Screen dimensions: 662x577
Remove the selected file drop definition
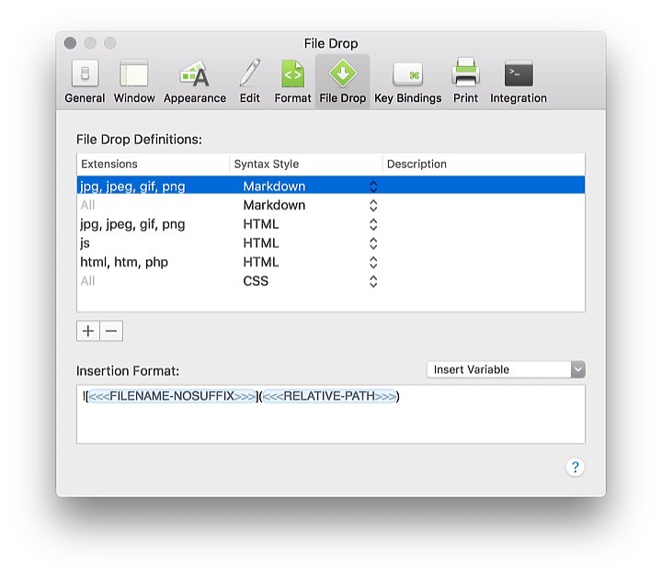pyautogui.click(x=111, y=331)
